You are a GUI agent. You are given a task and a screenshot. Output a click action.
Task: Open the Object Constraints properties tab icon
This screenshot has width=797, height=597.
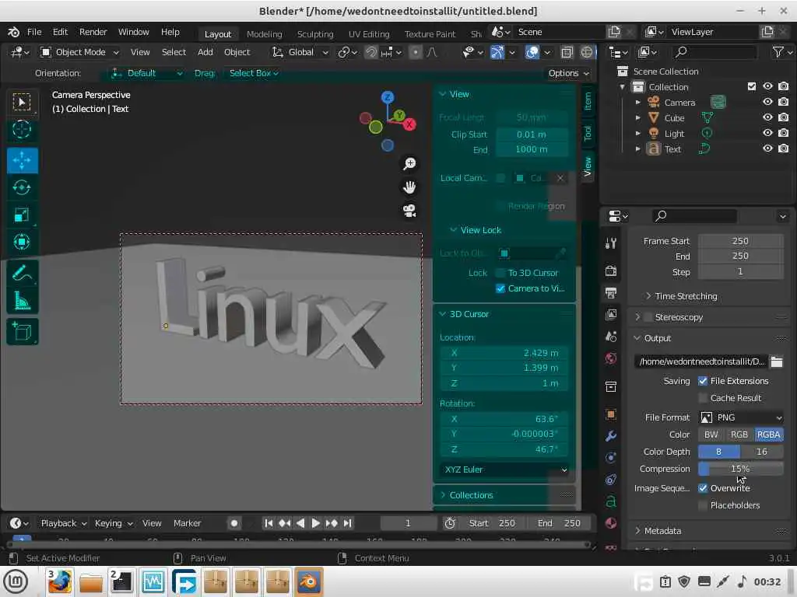(x=611, y=480)
